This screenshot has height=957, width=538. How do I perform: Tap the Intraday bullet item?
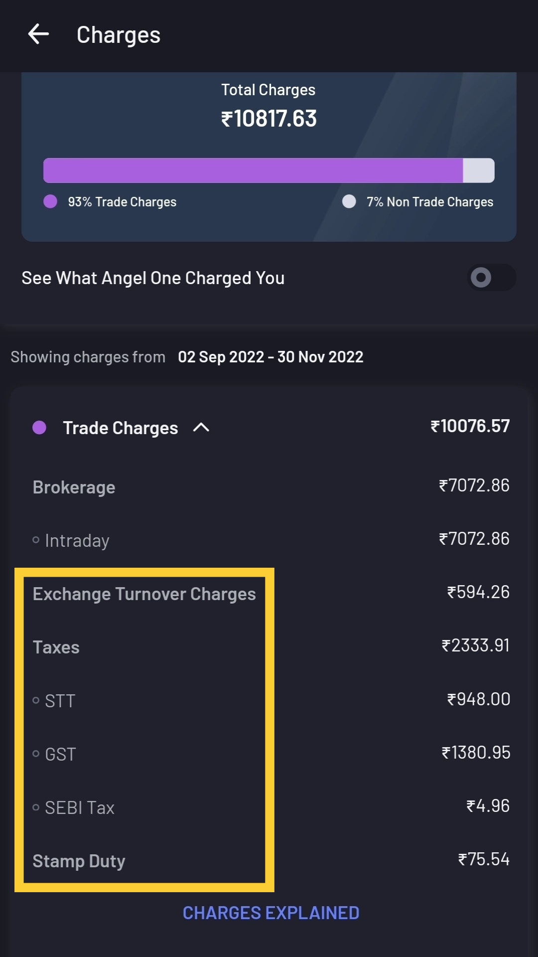click(77, 540)
